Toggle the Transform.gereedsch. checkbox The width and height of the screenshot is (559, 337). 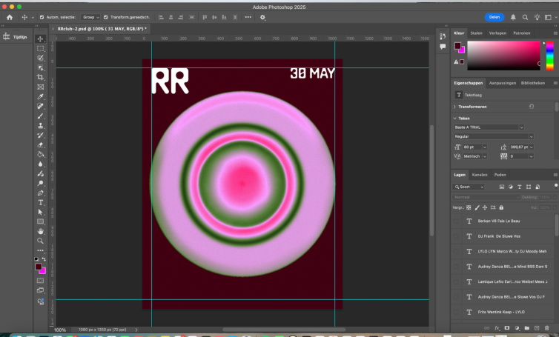coord(106,17)
